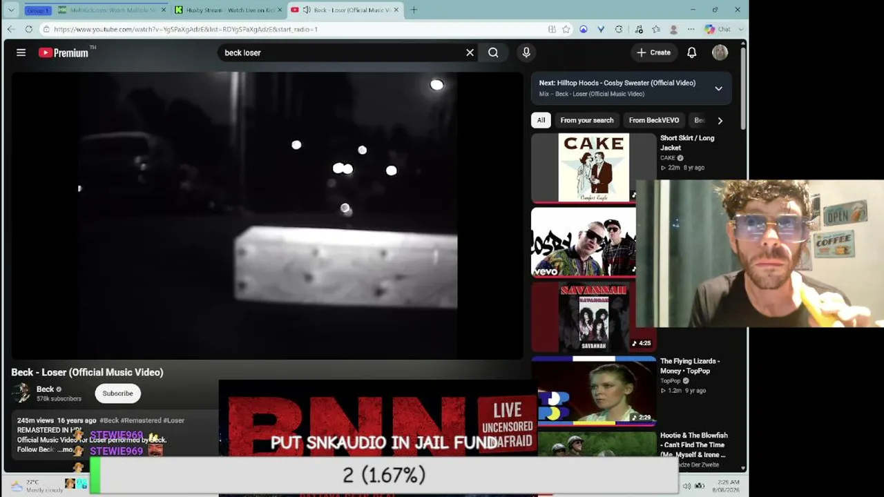Select the Beck - Loser YouTube tab

tap(345, 10)
